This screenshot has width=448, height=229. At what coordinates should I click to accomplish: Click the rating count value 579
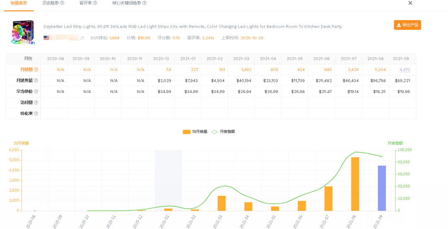click(x=176, y=38)
